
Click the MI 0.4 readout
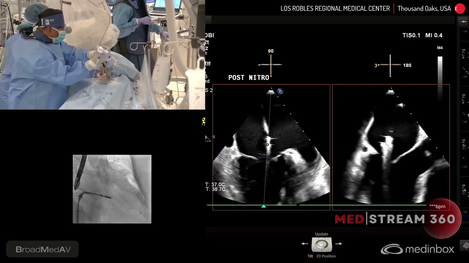tap(434, 35)
